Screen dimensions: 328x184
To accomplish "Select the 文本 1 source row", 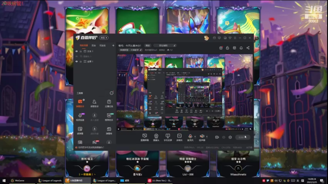I will [95, 52].
